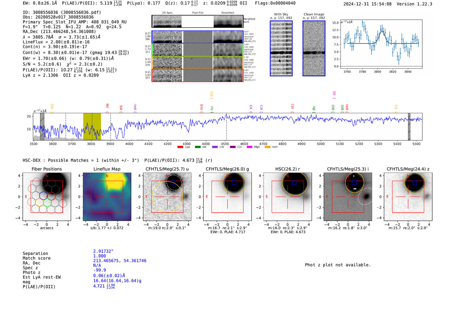Click the OII green legend swatch
The width and height of the screenshot is (455, 309).
click(198, 147)
